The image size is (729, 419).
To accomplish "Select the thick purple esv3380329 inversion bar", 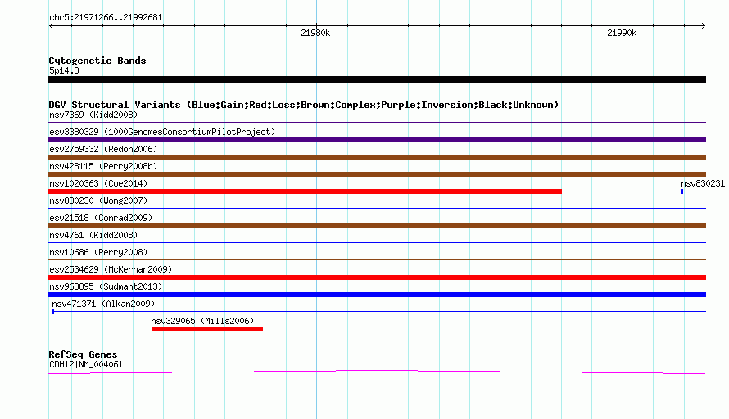I will 377,140.
